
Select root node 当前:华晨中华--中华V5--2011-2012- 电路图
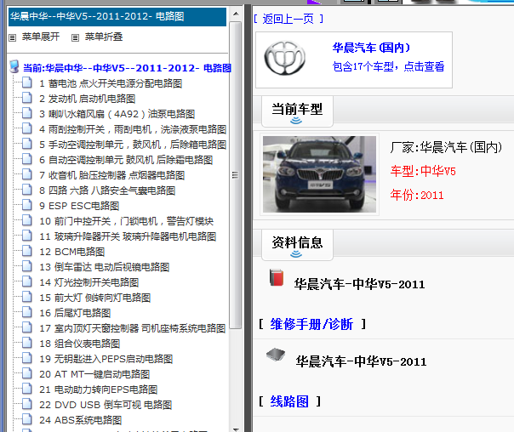pyautogui.click(x=127, y=68)
